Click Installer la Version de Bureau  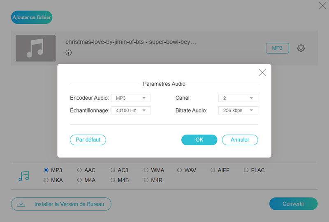point(61,204)
